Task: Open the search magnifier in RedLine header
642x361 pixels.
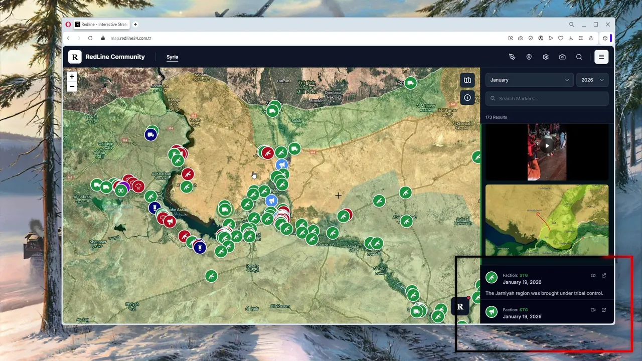Action: [579, 57]
